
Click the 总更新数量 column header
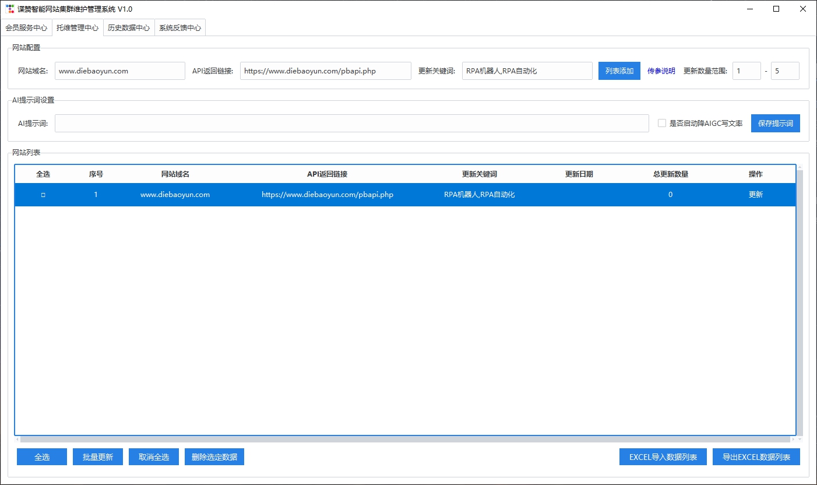tap(671, 174)
